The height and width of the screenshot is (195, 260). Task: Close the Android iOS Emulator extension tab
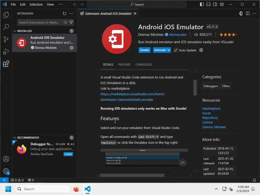coord(135,13)
